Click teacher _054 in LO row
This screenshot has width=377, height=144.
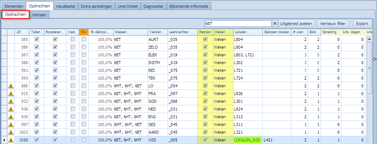pos(182,86)
